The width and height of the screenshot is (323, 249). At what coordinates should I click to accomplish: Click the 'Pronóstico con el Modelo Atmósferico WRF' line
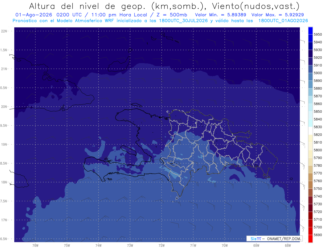coord(160,21)
